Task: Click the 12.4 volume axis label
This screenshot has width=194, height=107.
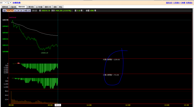Action: tap(6, 99)
